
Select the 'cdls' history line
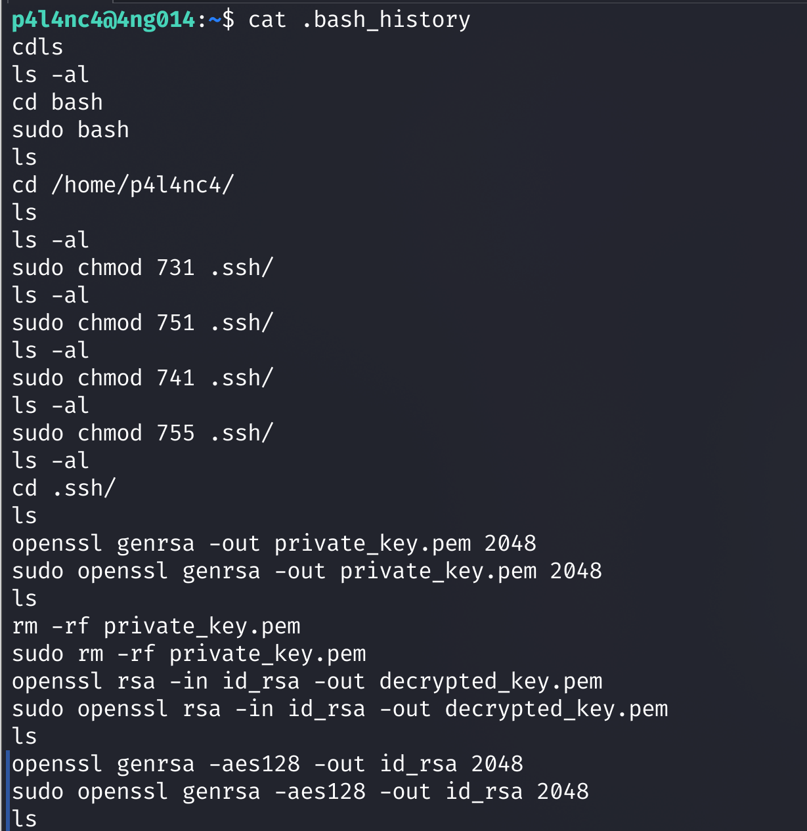[37, 47]
